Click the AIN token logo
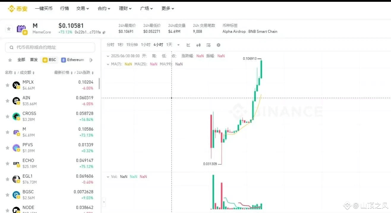 (16, 101)
